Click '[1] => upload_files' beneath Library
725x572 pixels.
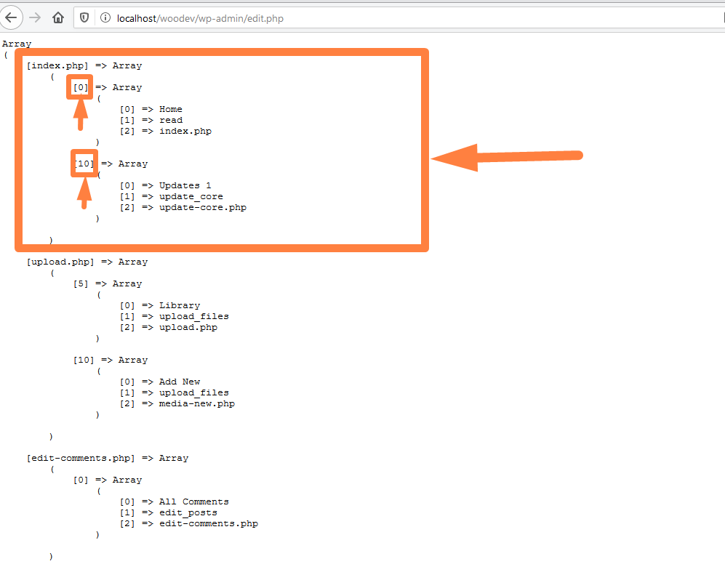pyautogui.click(x=175, y=316)
